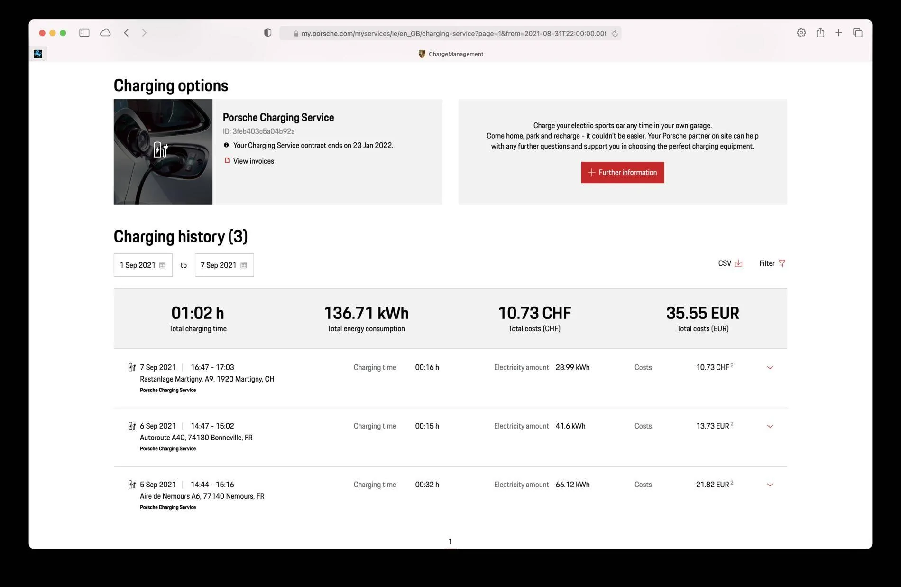This screenshot has width=901, height=587.
Task: Click the Porsche Charging Service car thumbnail
Action: tap(163, 152)
